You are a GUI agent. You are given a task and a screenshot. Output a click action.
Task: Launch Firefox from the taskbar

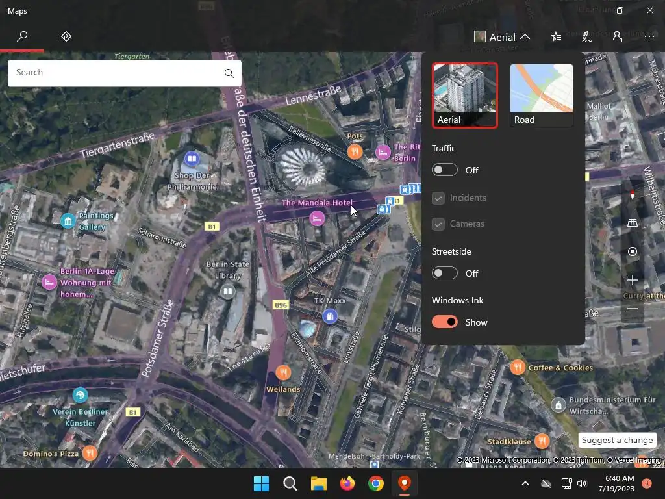pyautogui.click(x=347, y=483)
